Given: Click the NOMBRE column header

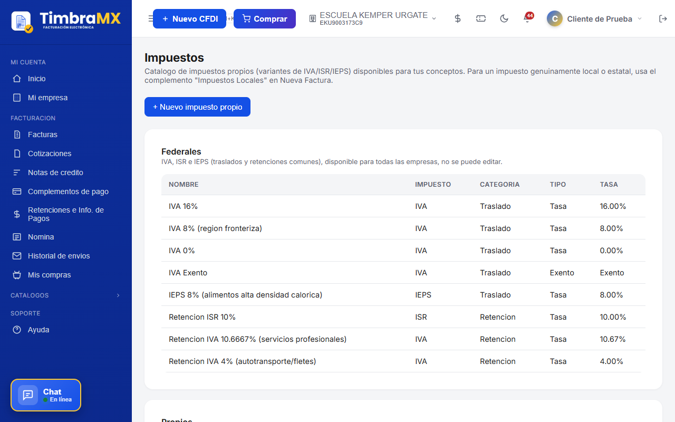Looking at the screenshot, I should coord(184,185).
